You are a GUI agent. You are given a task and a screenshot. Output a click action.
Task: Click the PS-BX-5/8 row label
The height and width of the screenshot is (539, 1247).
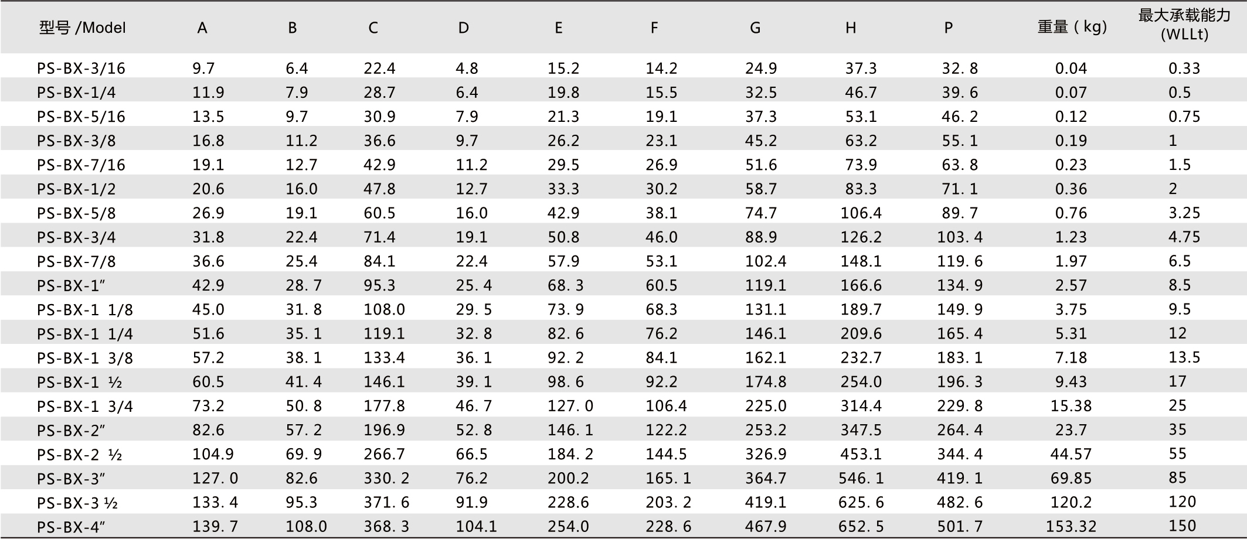[x=76, y=213]
